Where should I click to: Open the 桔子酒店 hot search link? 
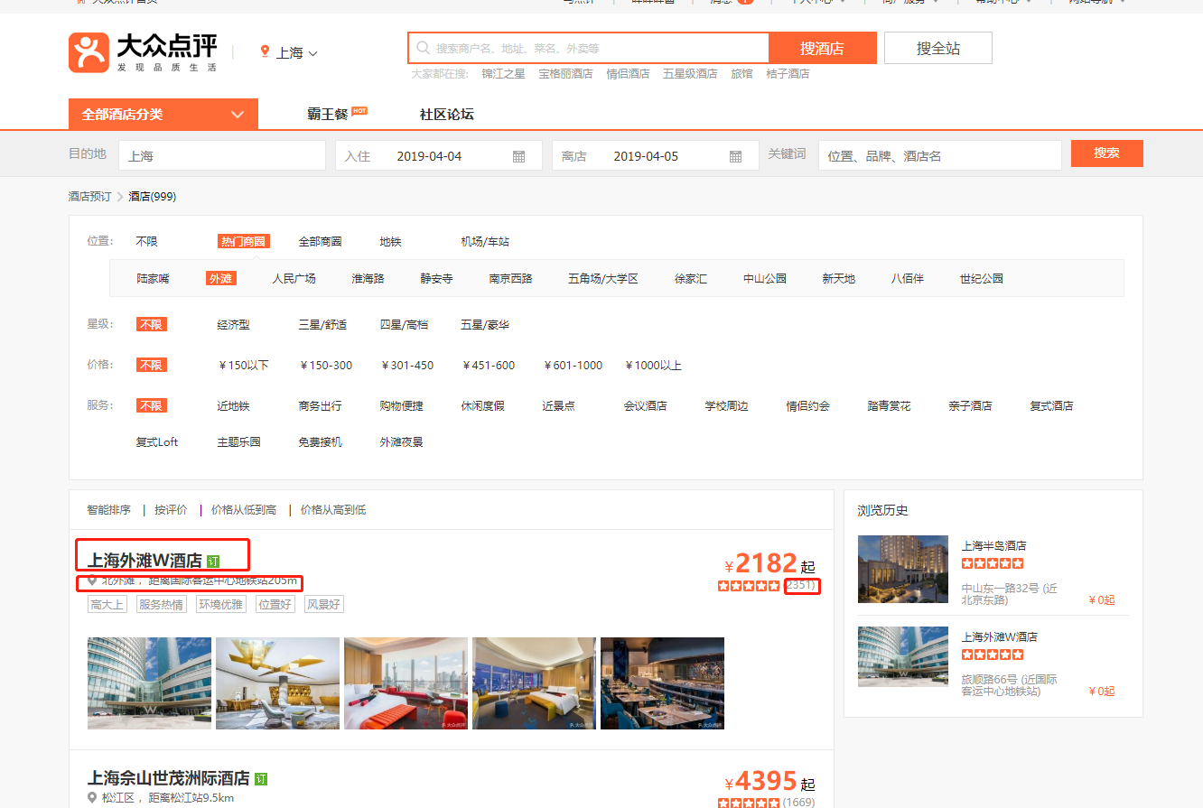(788, 73)
